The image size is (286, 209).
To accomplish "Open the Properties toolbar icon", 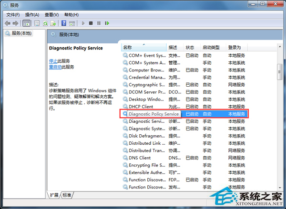I will pos(37,23).
